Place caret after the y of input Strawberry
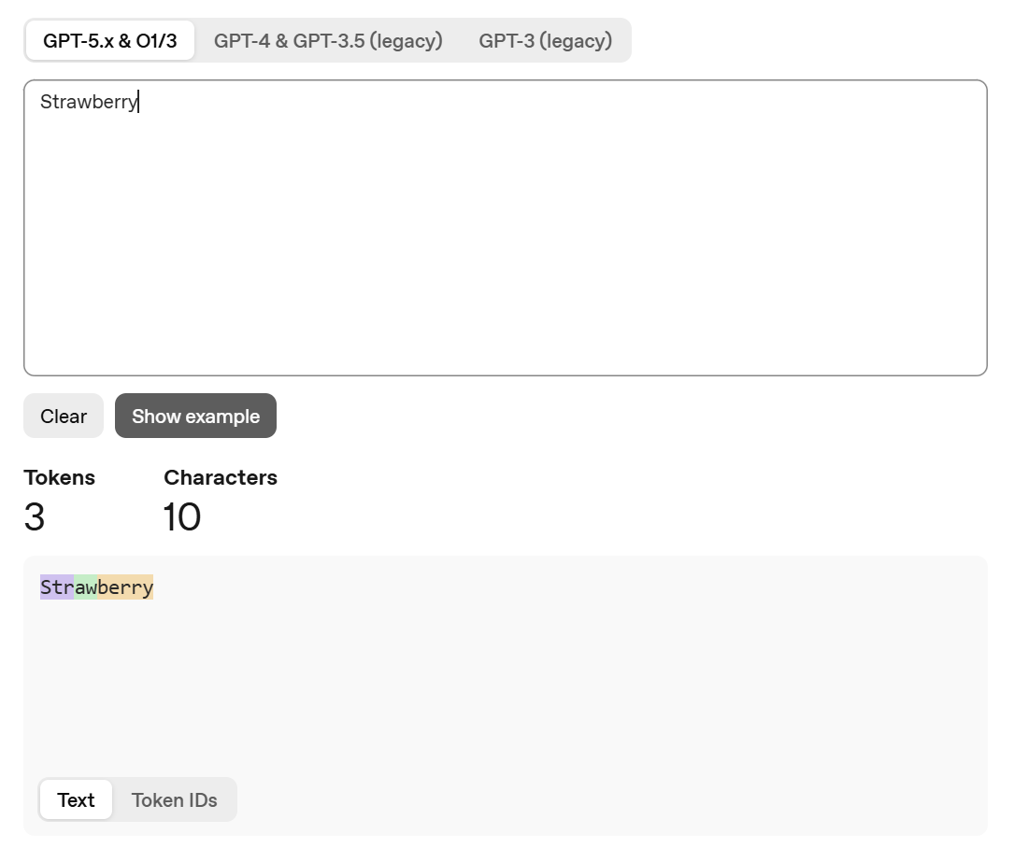Screen dimensions: 1028x848 tap(138, 102)
